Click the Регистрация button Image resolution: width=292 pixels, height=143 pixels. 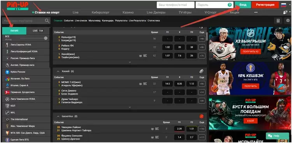(x=265, y=5)
